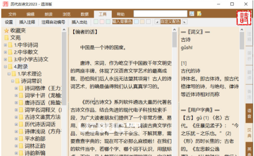Open the 朗读 menu
The image size is (254, 156).
point(48,14)
